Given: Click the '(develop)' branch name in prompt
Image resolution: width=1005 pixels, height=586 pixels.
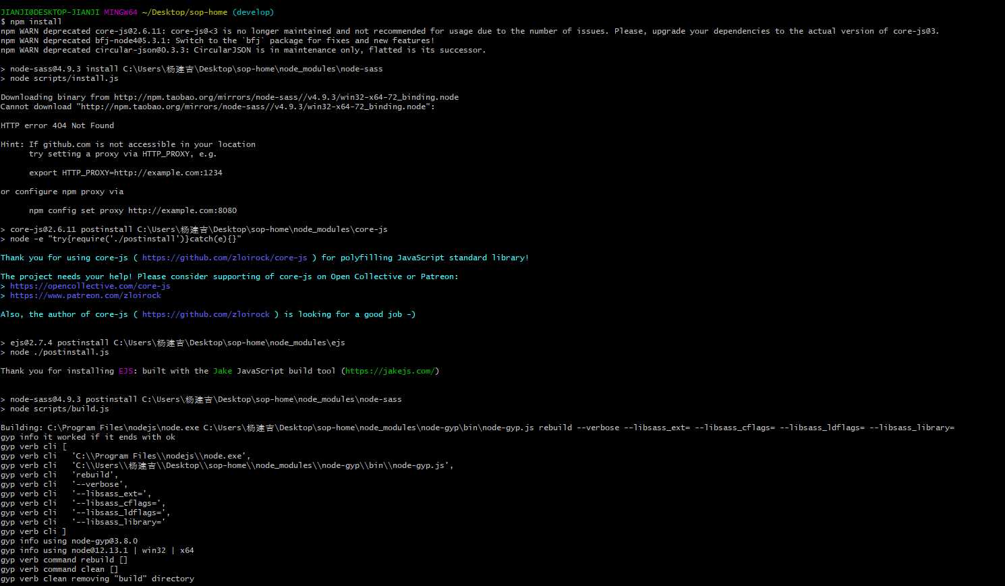Looking at the screenshot, I should coord(253,12).
